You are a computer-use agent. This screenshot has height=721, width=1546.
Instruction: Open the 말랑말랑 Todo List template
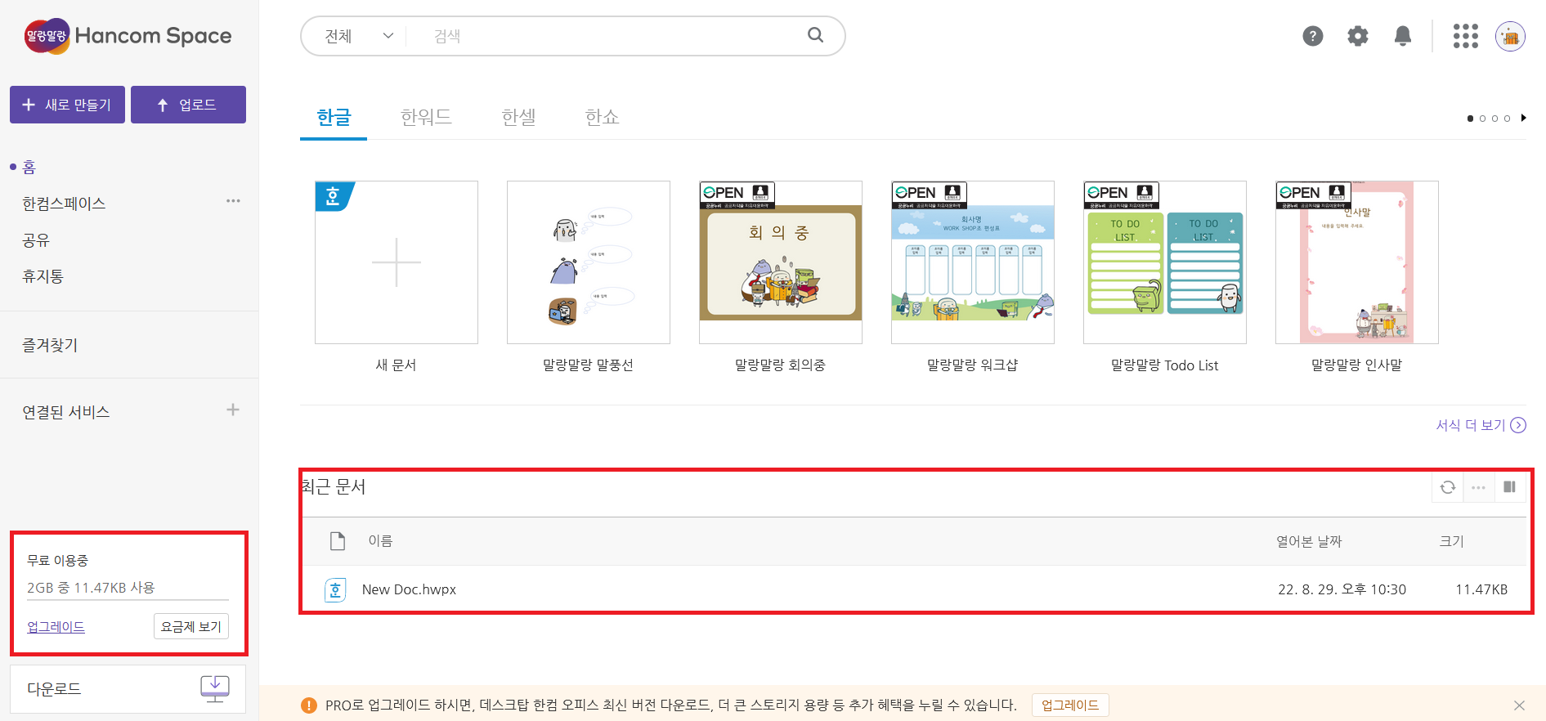click(1165, 262)
